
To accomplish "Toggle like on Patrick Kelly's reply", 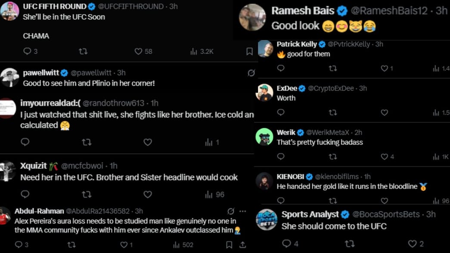I will click(385, 68).
